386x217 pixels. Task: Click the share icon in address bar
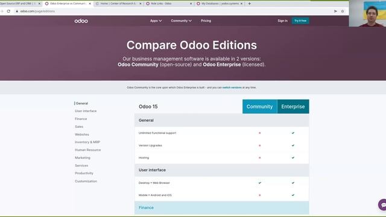(x=335, y=11)
